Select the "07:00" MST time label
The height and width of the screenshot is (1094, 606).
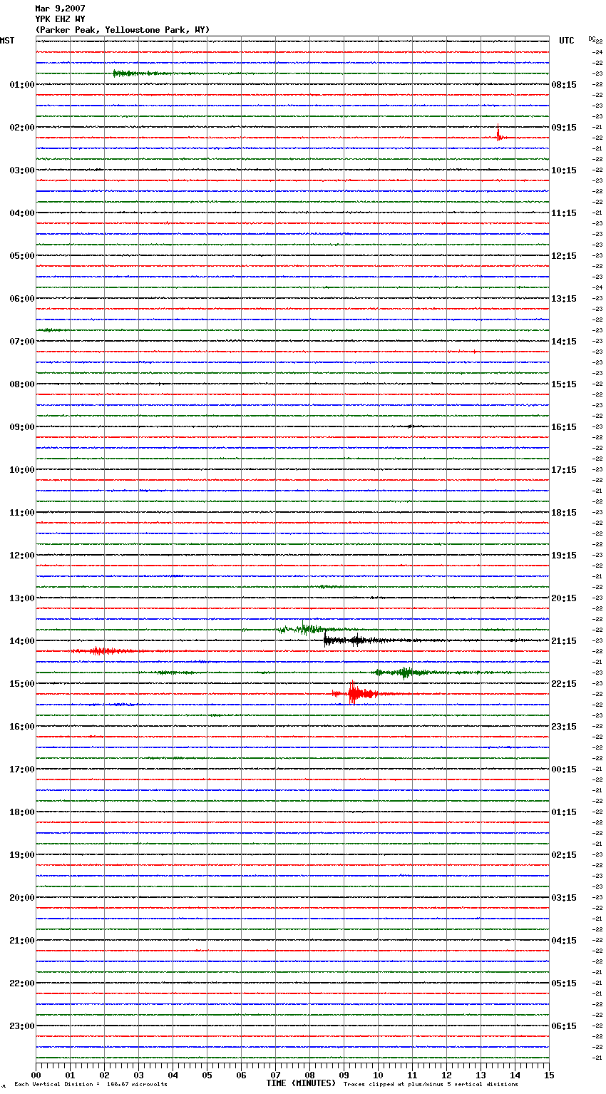pyautogui.click(x=21, y=342)
